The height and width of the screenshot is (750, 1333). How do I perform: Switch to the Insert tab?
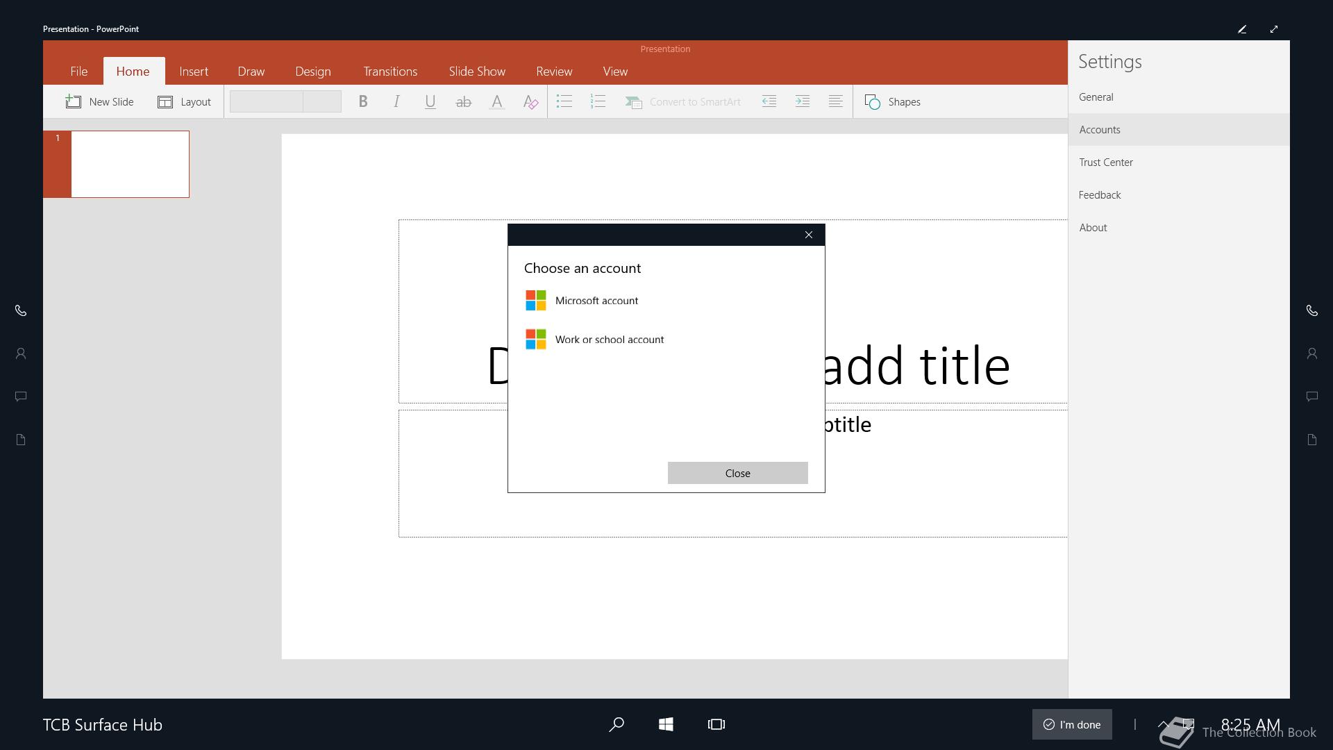(x=194, y=71)
